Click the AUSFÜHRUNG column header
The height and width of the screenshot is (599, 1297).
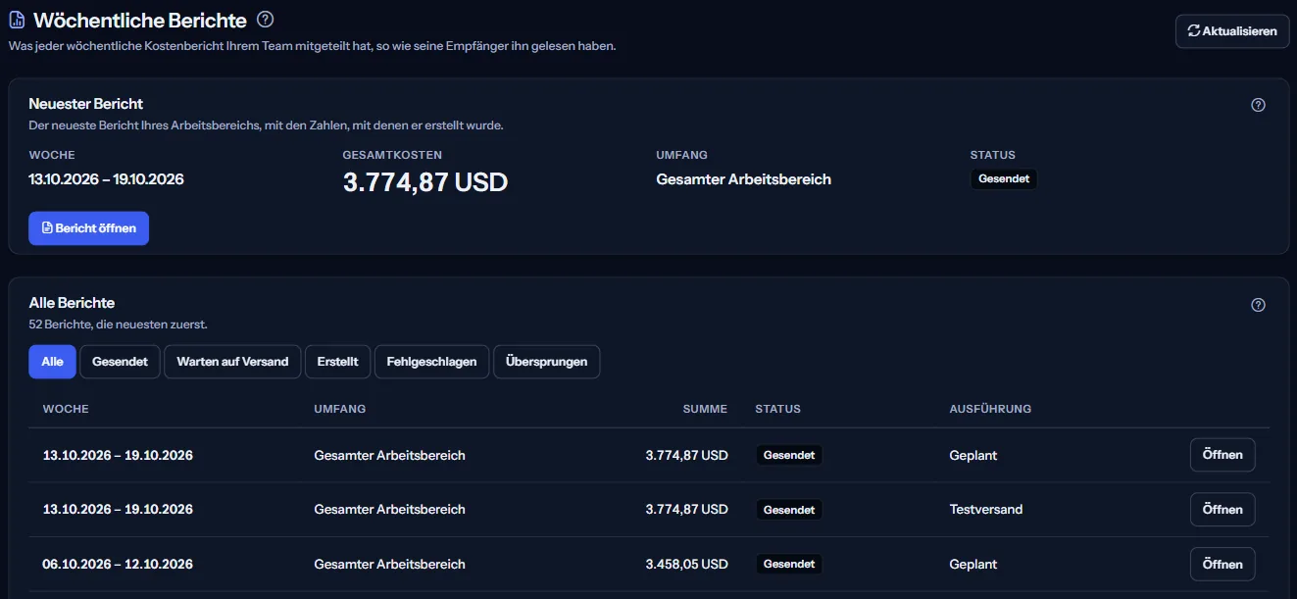990,409
